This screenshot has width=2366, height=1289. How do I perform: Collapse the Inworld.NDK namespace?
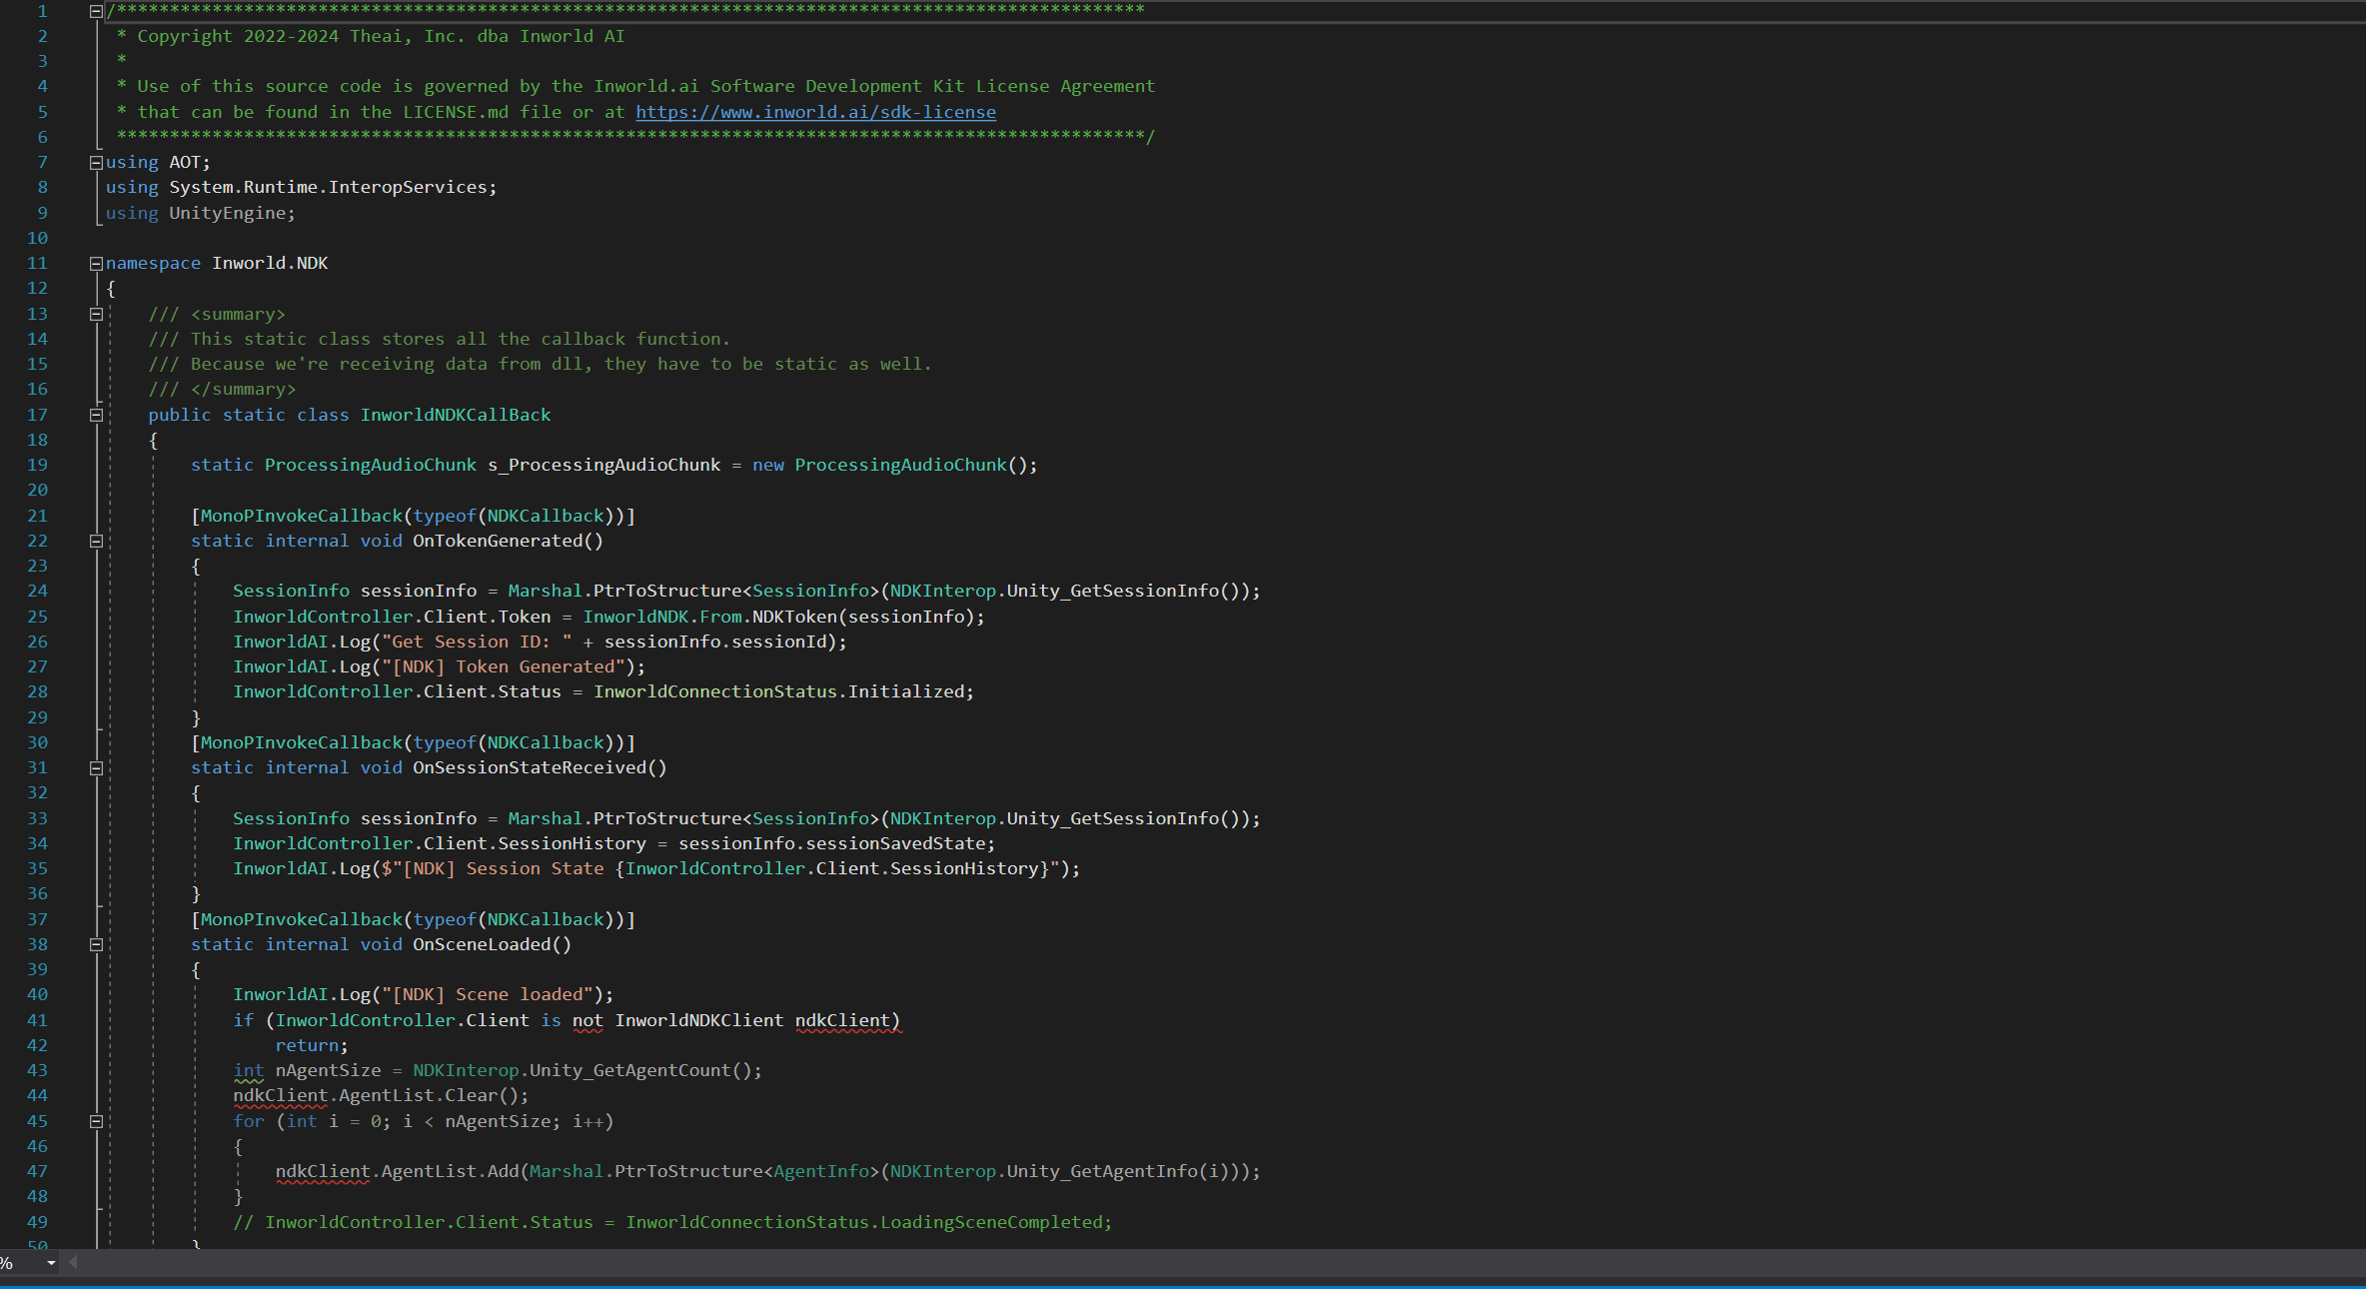(96, 264)
